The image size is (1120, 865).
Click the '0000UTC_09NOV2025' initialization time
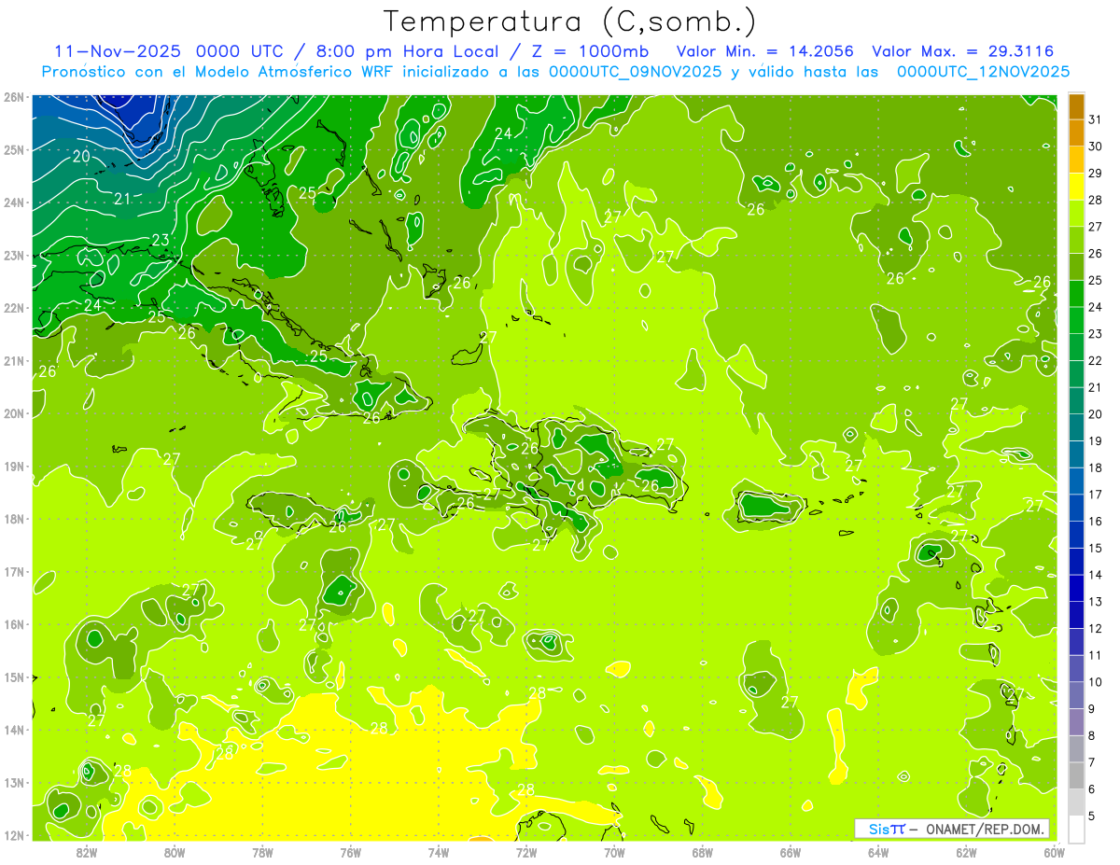635,72
